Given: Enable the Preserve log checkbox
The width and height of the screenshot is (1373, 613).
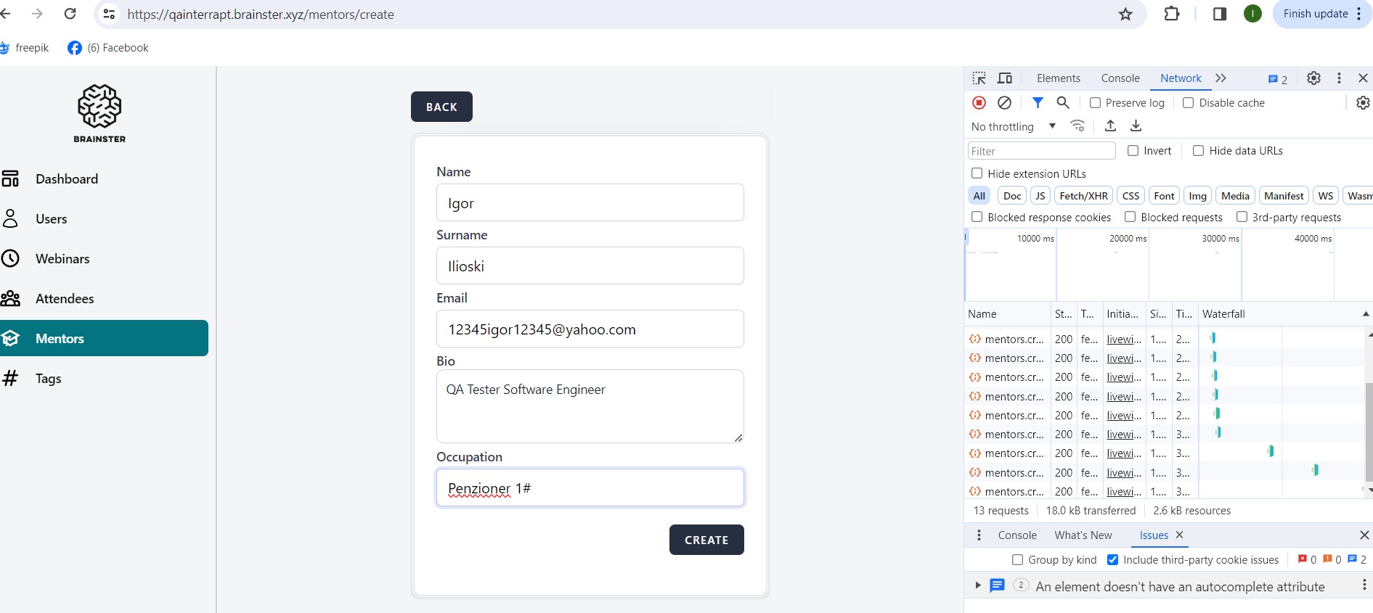Looking at the screenshot, I should (x=1096, y=103).
